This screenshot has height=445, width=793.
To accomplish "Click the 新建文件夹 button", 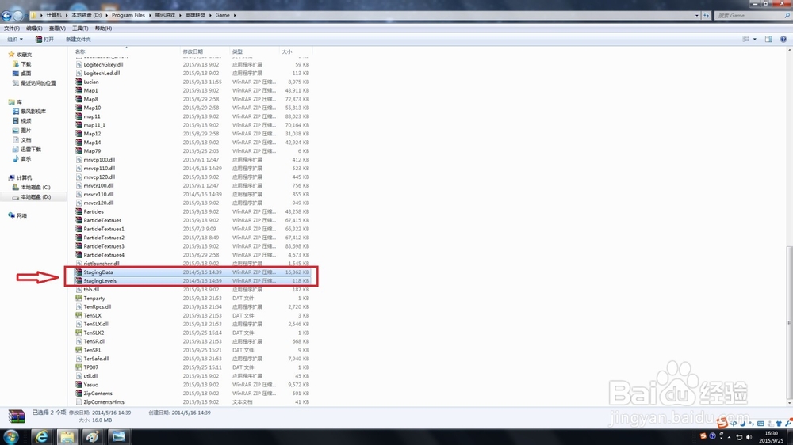I will [79, 40].
